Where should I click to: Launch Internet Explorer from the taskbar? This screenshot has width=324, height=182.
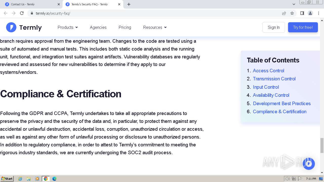pos(20,179)
